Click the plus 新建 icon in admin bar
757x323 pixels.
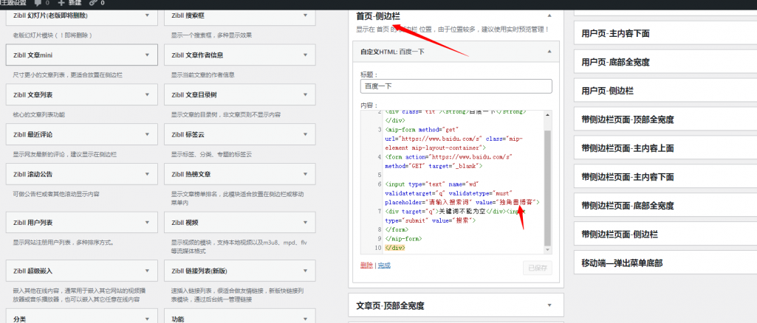61,4
